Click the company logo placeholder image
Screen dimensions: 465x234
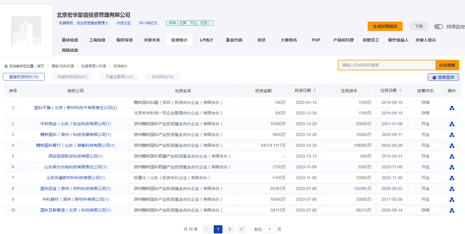pos(26,31)
